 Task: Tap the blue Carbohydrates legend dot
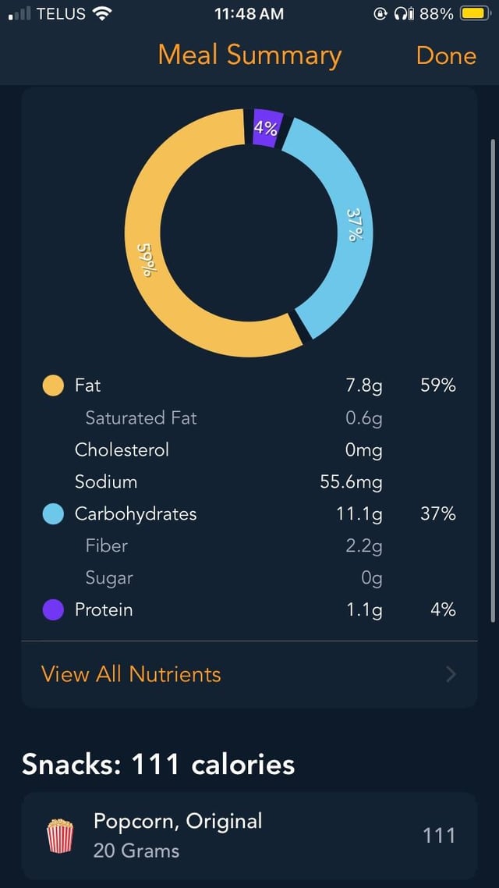(53, 514)
